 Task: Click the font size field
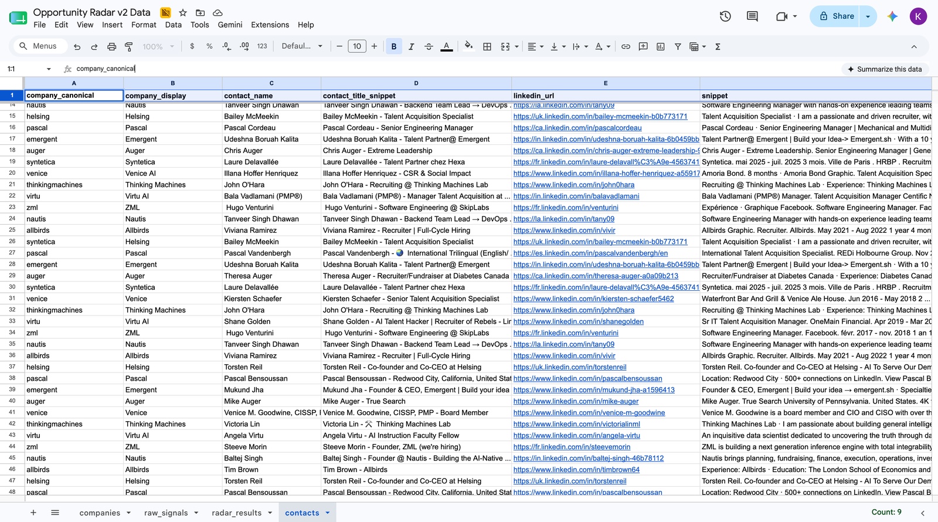tap(357, 46)
